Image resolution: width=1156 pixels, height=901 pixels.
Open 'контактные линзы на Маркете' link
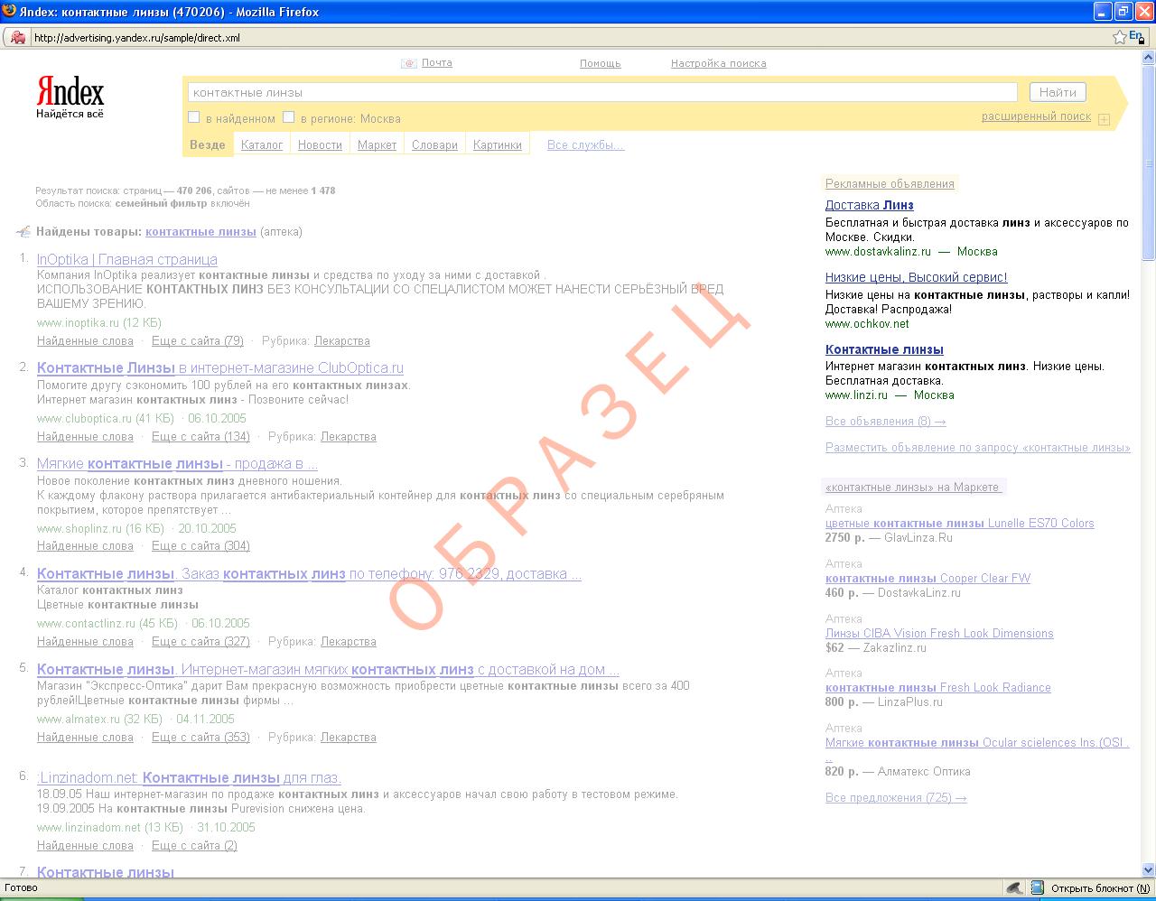coord(913,488)
